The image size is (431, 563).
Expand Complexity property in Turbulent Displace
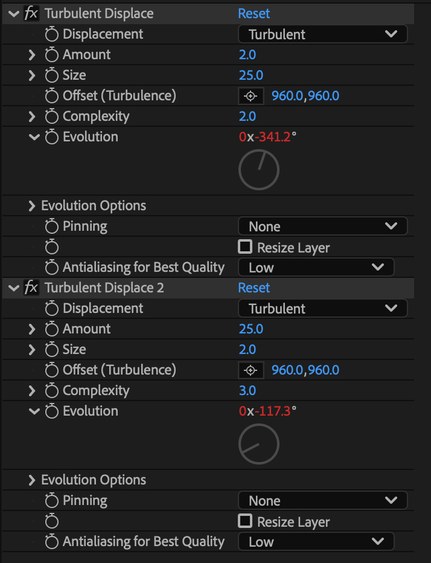(x=32, y=117)
